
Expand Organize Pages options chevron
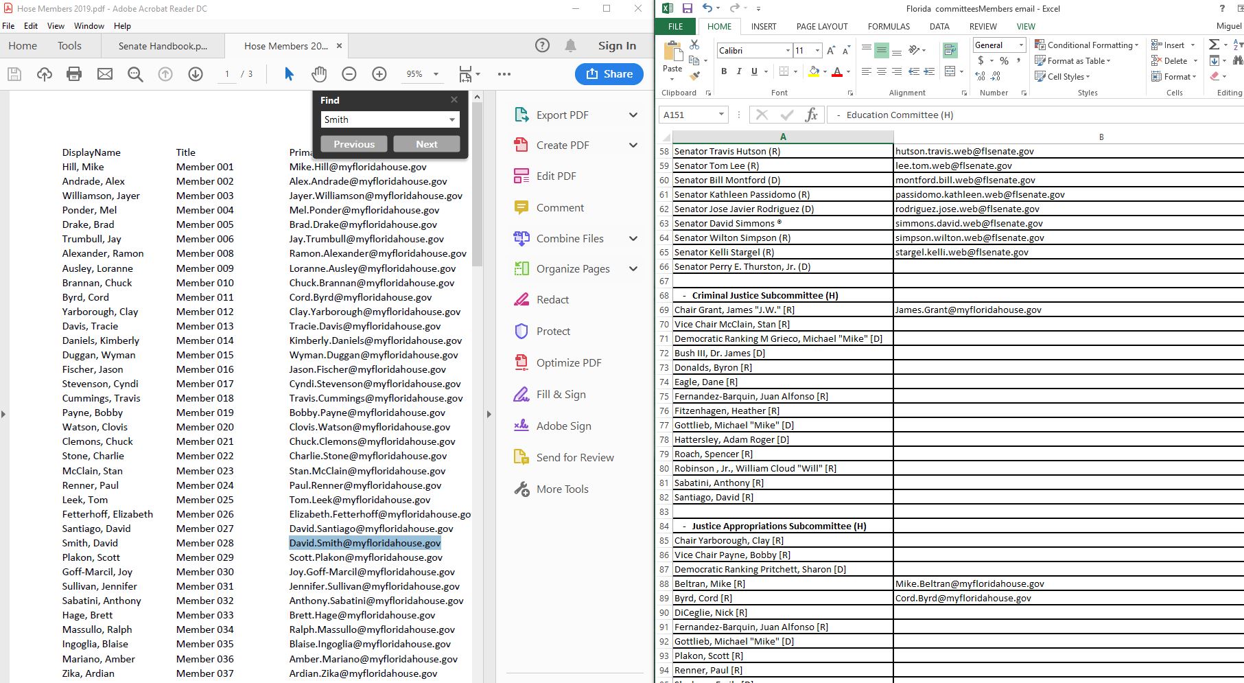(633, 269)
